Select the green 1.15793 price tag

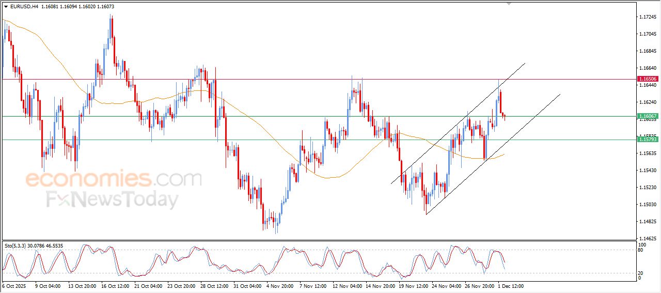648,140
